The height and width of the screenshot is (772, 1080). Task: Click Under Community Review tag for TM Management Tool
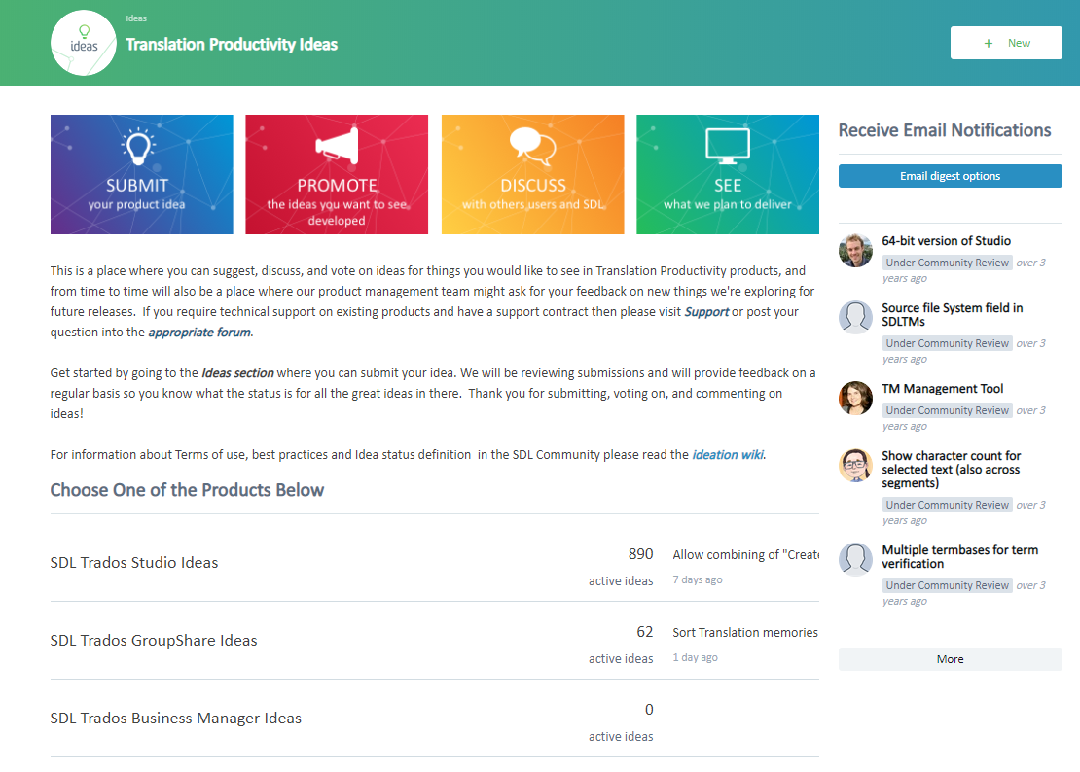pos(947,410)
